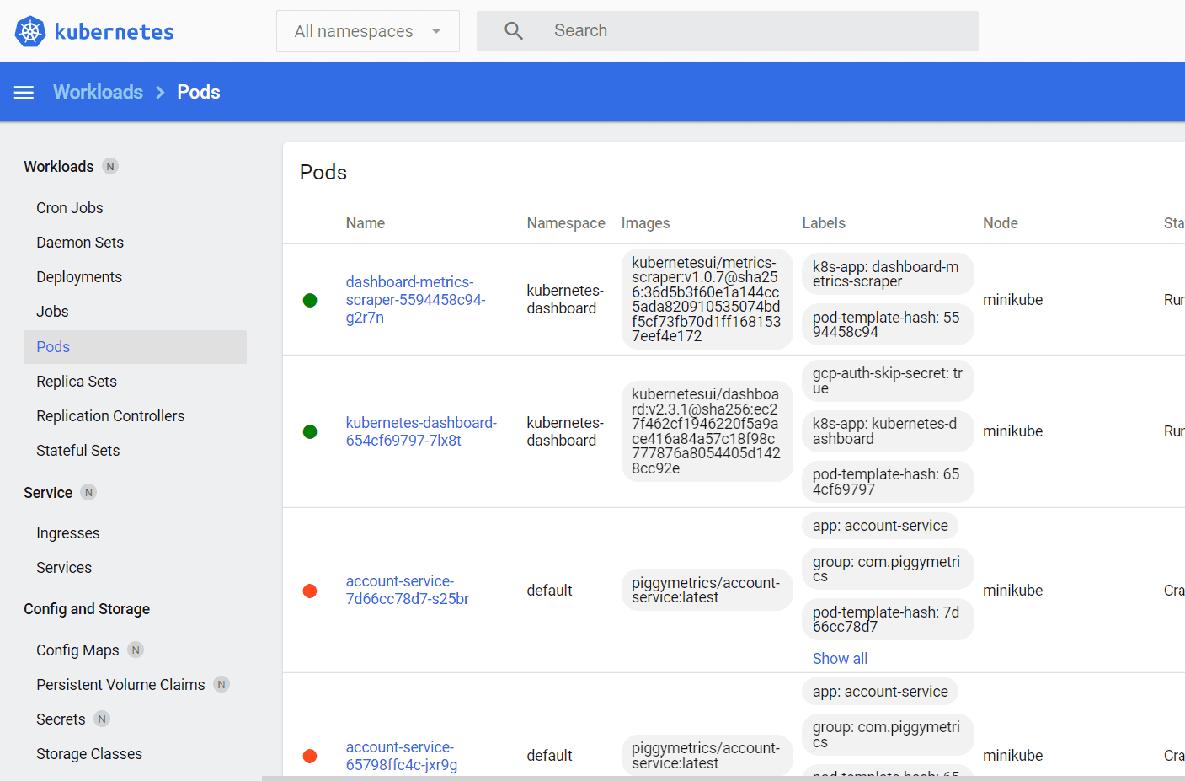Focus the Search input field
The width and height of the screenshot is (1185, 781).
tap(728, 31)
